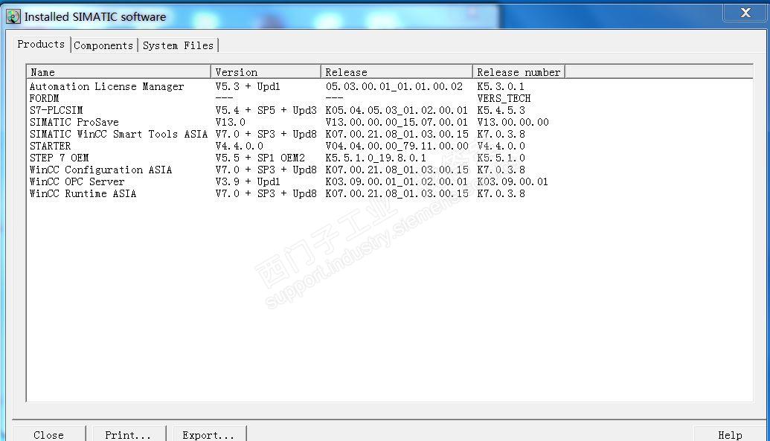
Task: Click release V04.04.00.00_79.11.00.00
Action: (x=397, y=146)
